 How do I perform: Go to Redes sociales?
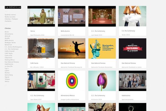pyautogui.click(x=10, y=17)
